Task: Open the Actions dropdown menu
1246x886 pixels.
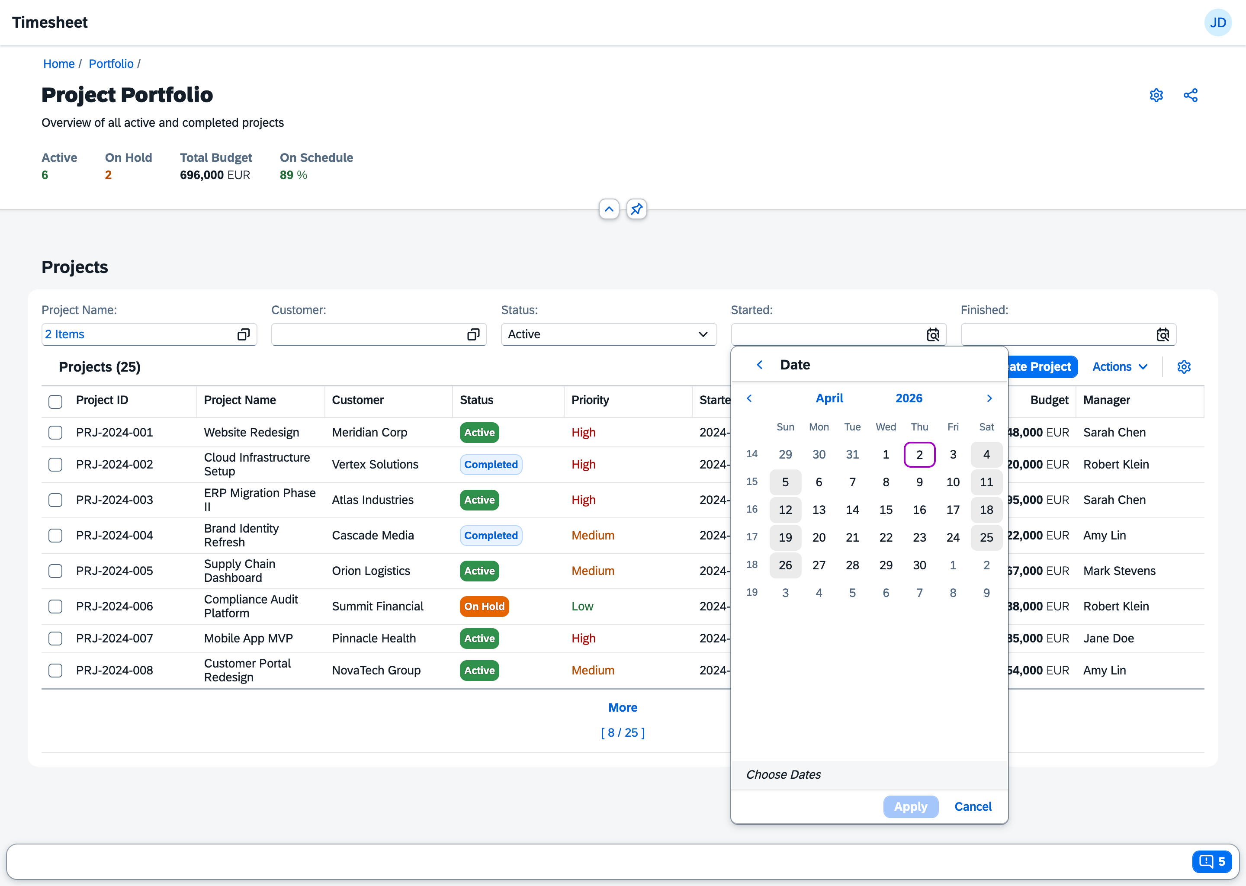Action: pos(1119,366)
